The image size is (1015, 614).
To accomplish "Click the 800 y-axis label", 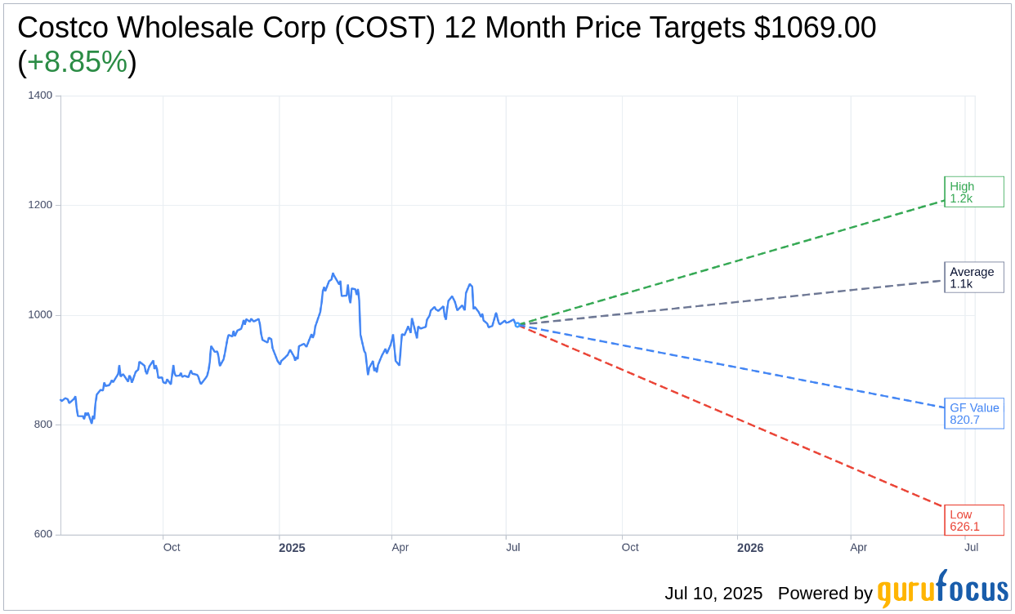I will point(42,425).
